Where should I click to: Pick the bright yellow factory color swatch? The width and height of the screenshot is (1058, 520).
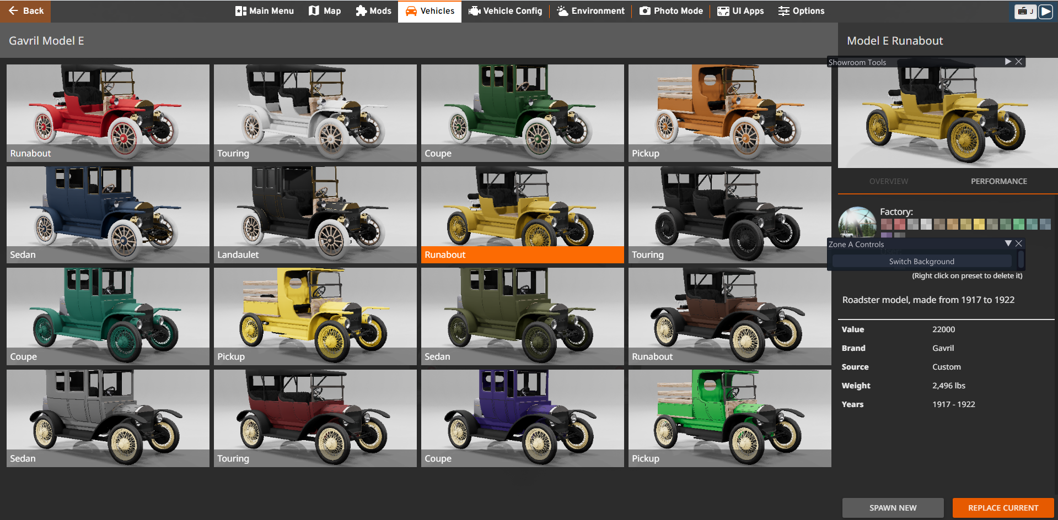pyautogui.click(x=979, y=224)
